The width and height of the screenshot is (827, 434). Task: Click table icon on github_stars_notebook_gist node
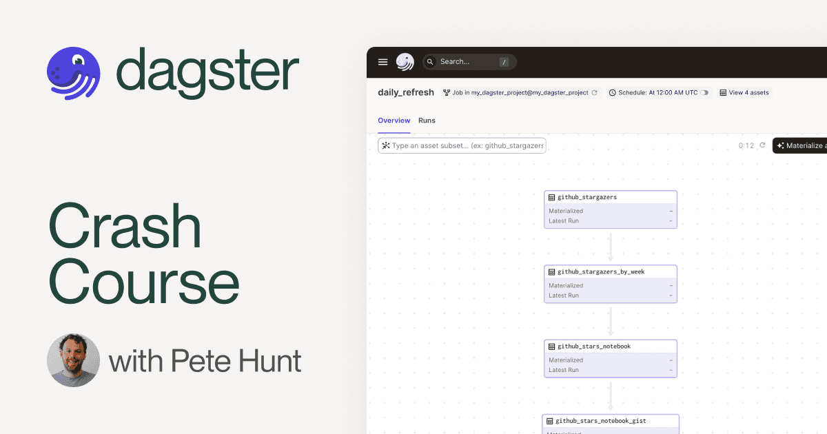click(549, 421)
